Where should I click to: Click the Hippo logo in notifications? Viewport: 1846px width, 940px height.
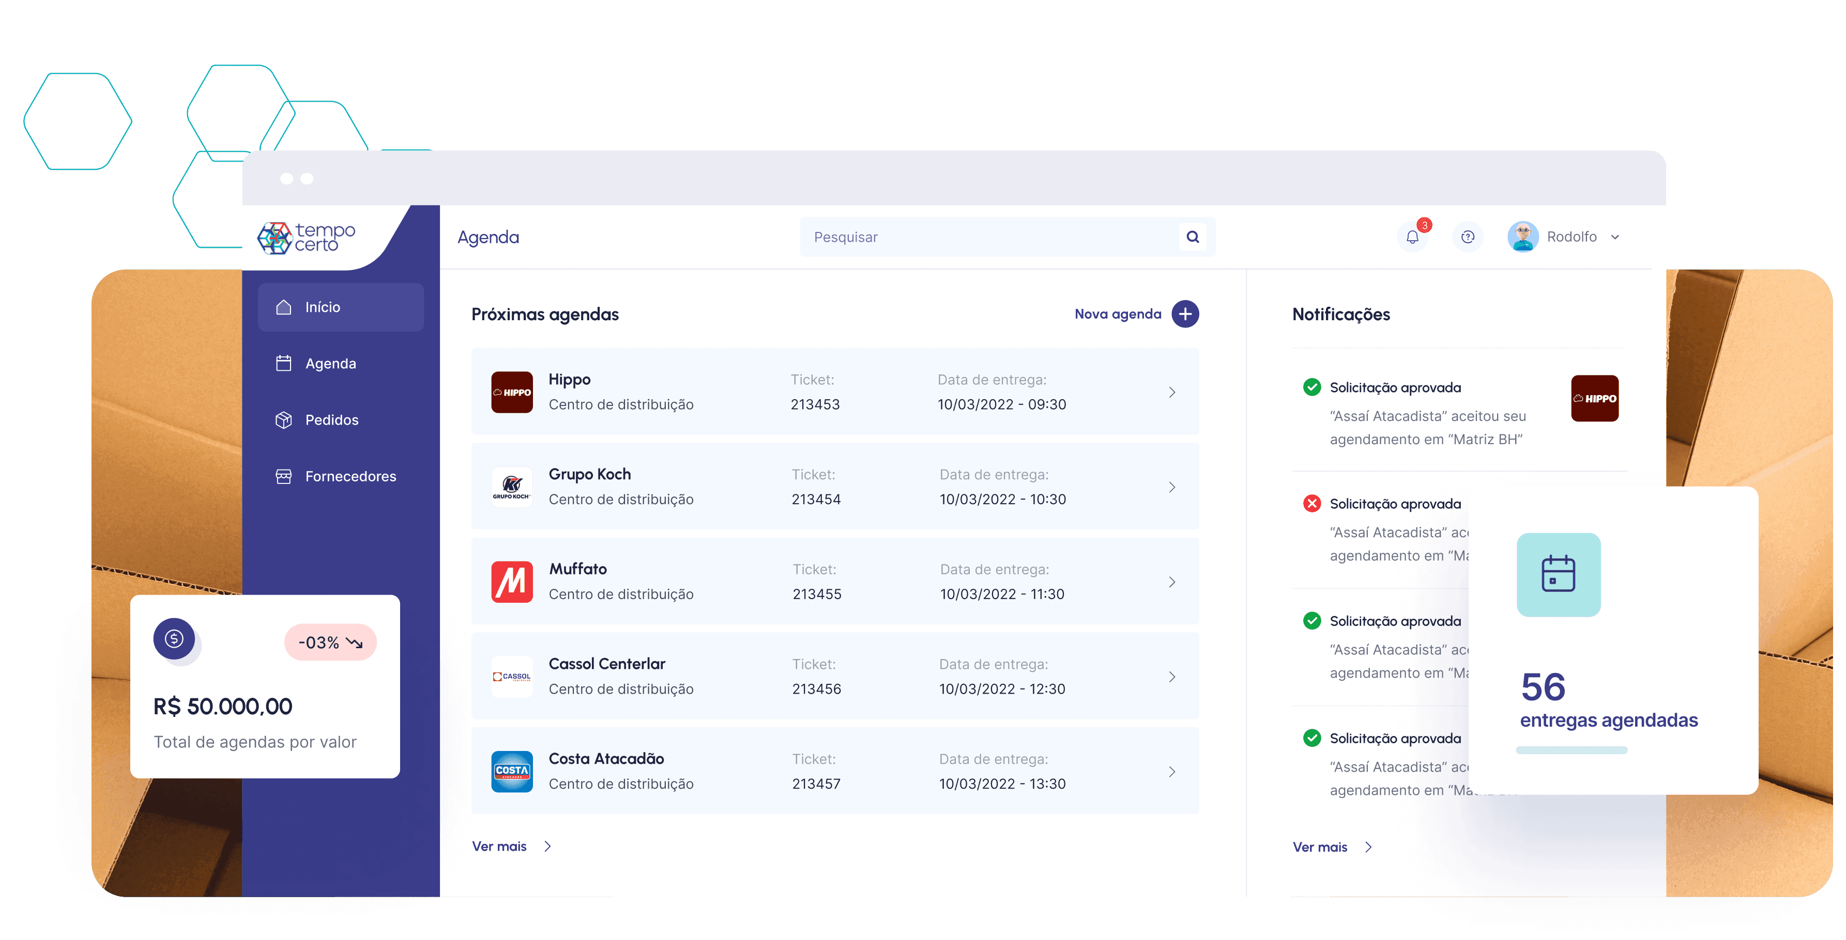click(x=1594, y=398)
